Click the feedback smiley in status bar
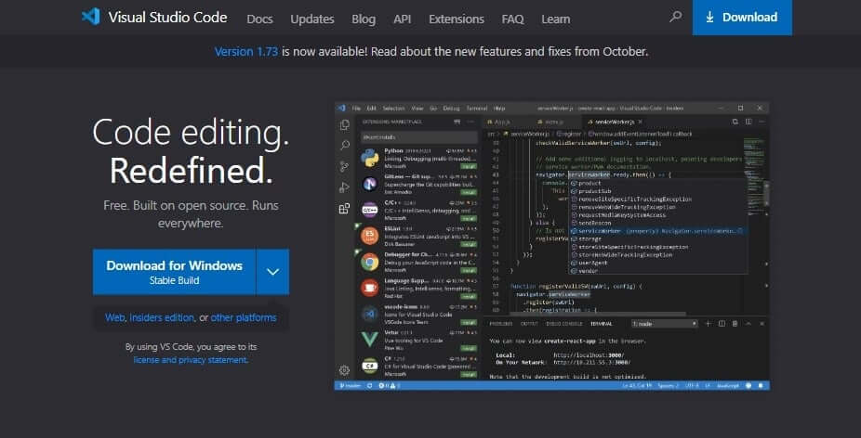Viewport: 861px width, 438px height. (748, 386)
